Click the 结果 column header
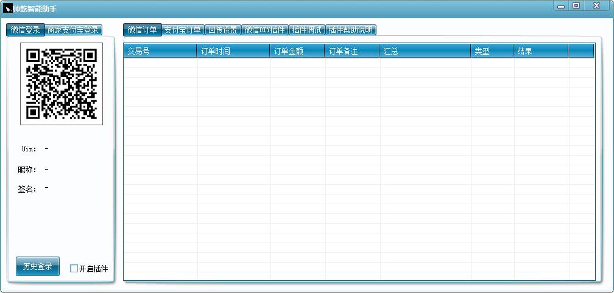This screenshot has height=293, width=614. (541, 51)
